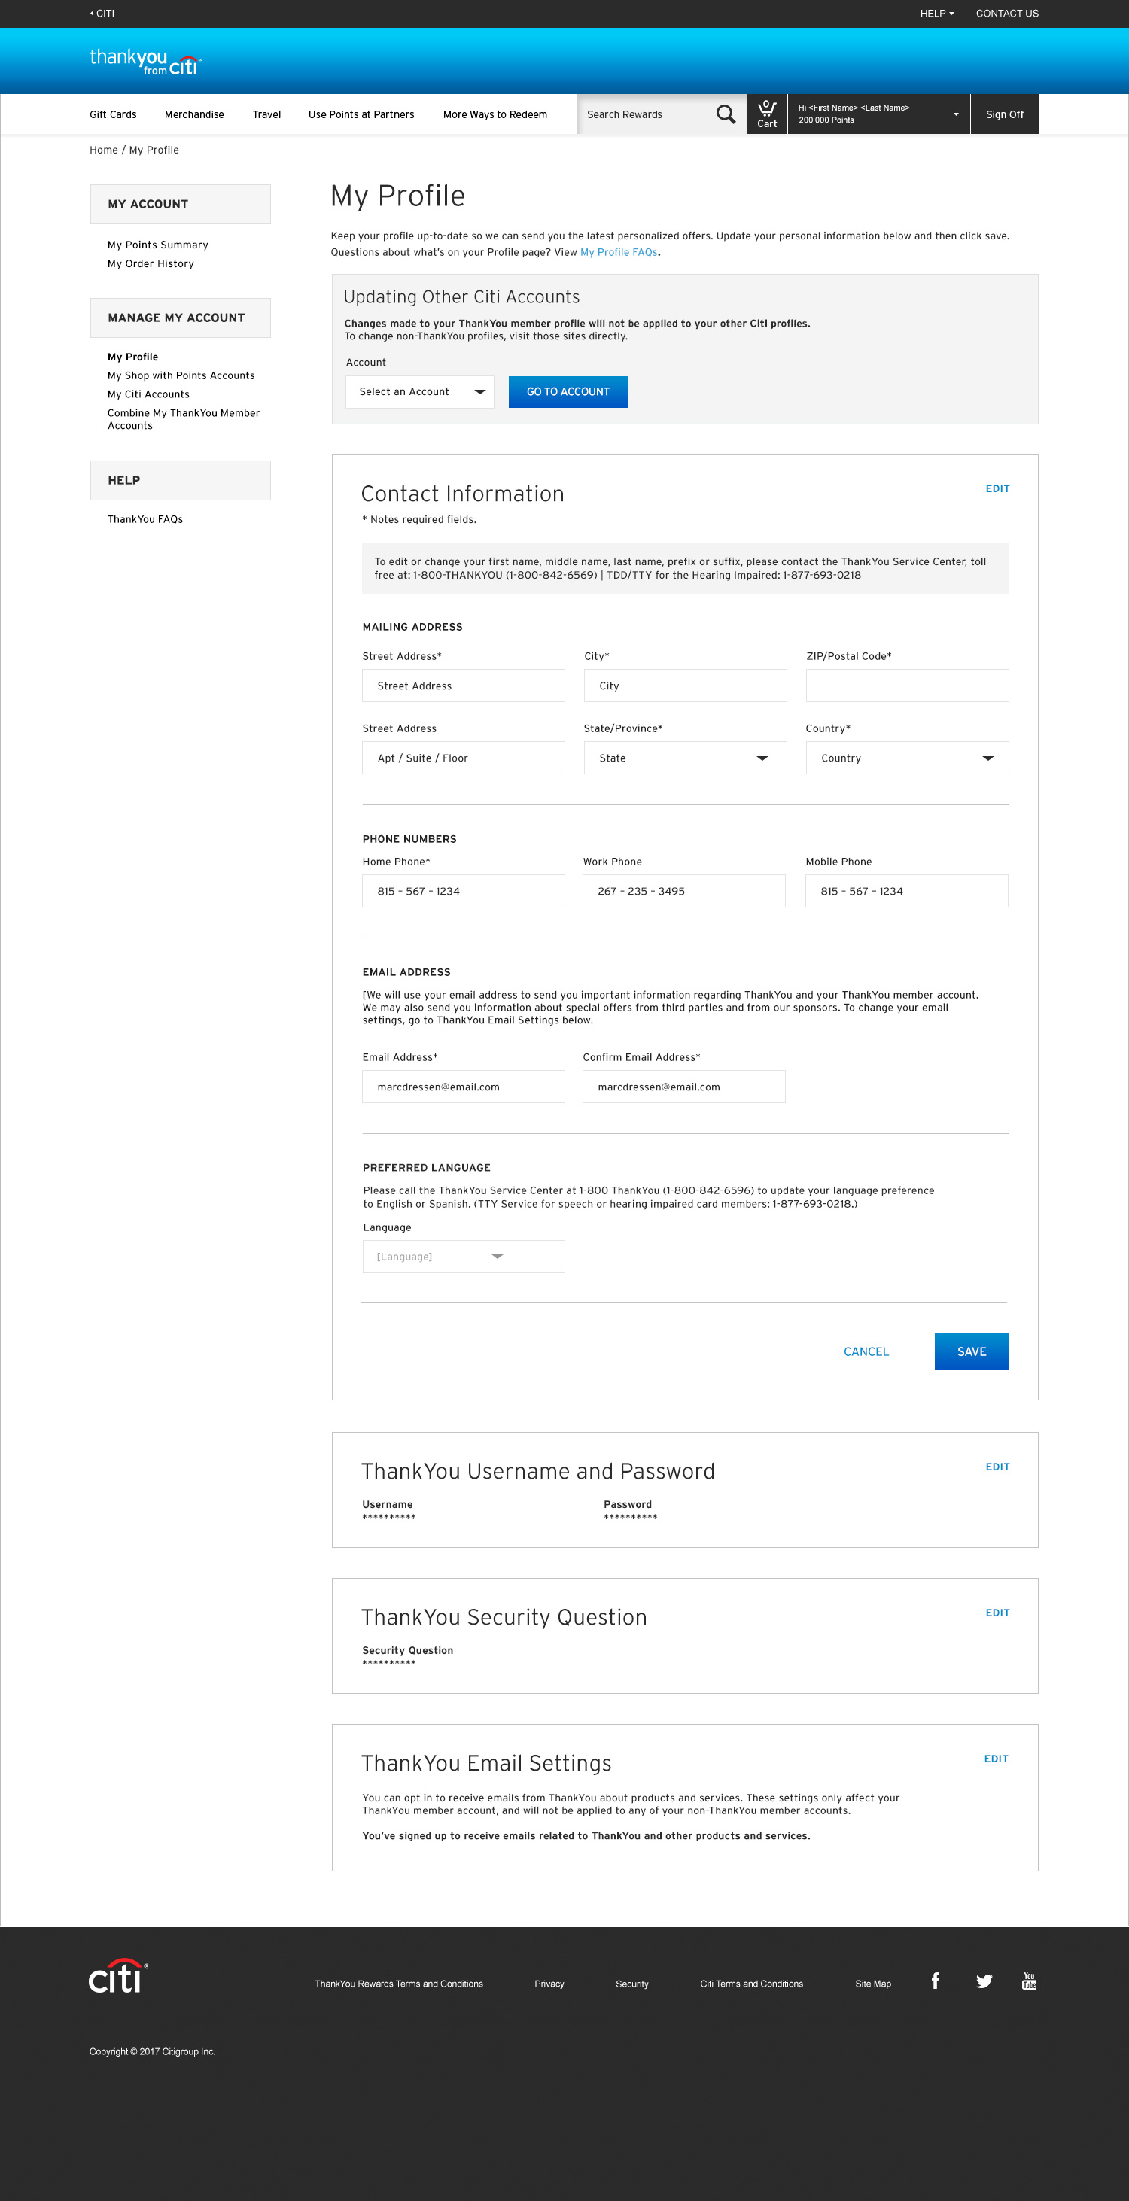
Task: Open the Gift Cards menu
Action: (113, 114)
